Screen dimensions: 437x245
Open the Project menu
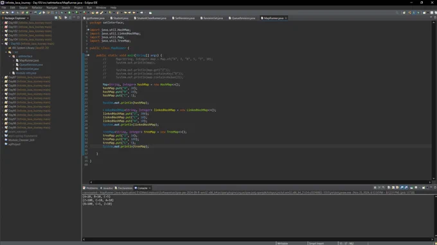tap(78, 8)
